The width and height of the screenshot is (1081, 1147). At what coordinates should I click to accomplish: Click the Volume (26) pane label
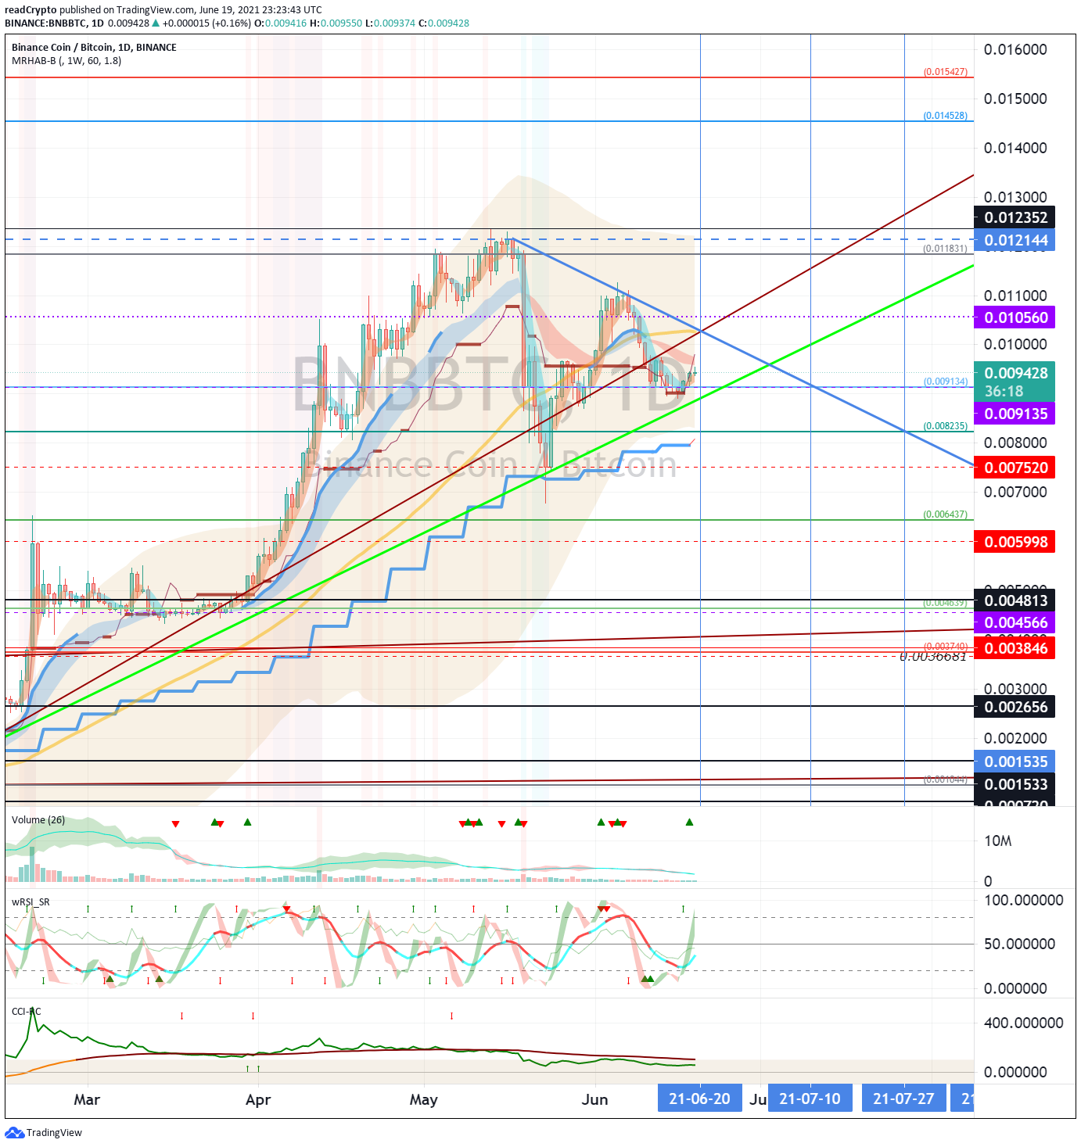tap(38, 819)
